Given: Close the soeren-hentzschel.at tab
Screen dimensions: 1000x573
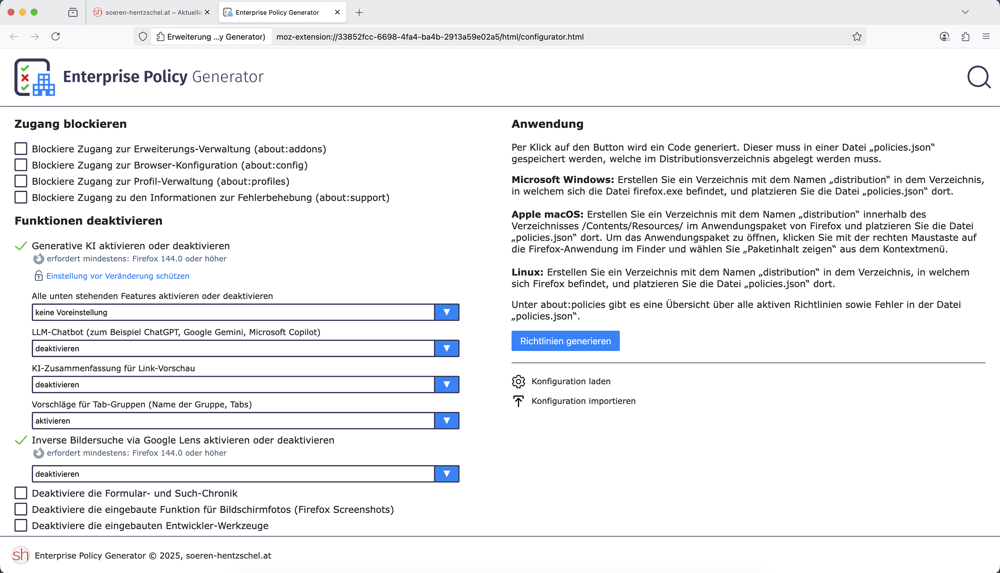Looking at the screenshot, I should click(x=207, y=12).
